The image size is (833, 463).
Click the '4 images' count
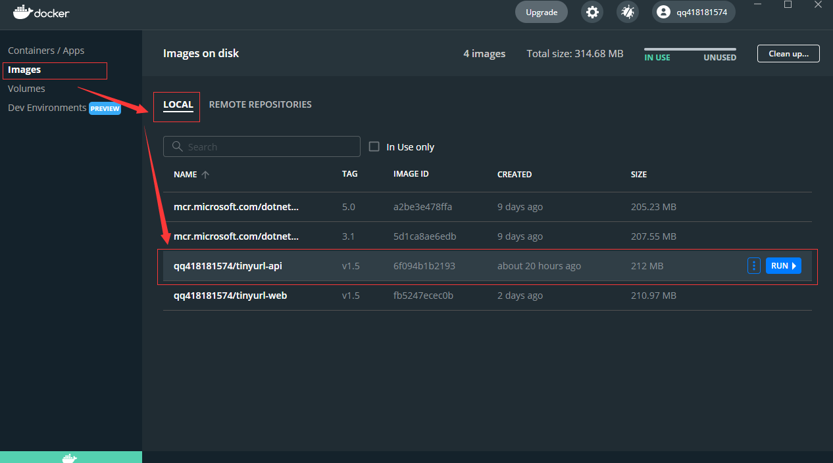(484, 54)
